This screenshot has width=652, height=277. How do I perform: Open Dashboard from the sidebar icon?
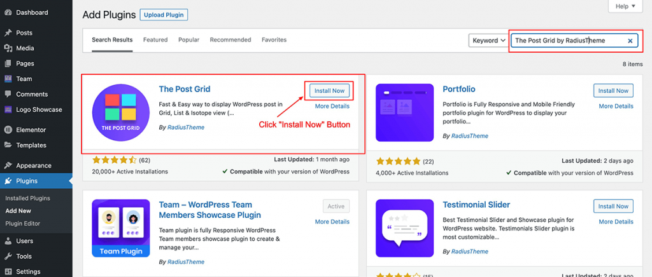8,13
